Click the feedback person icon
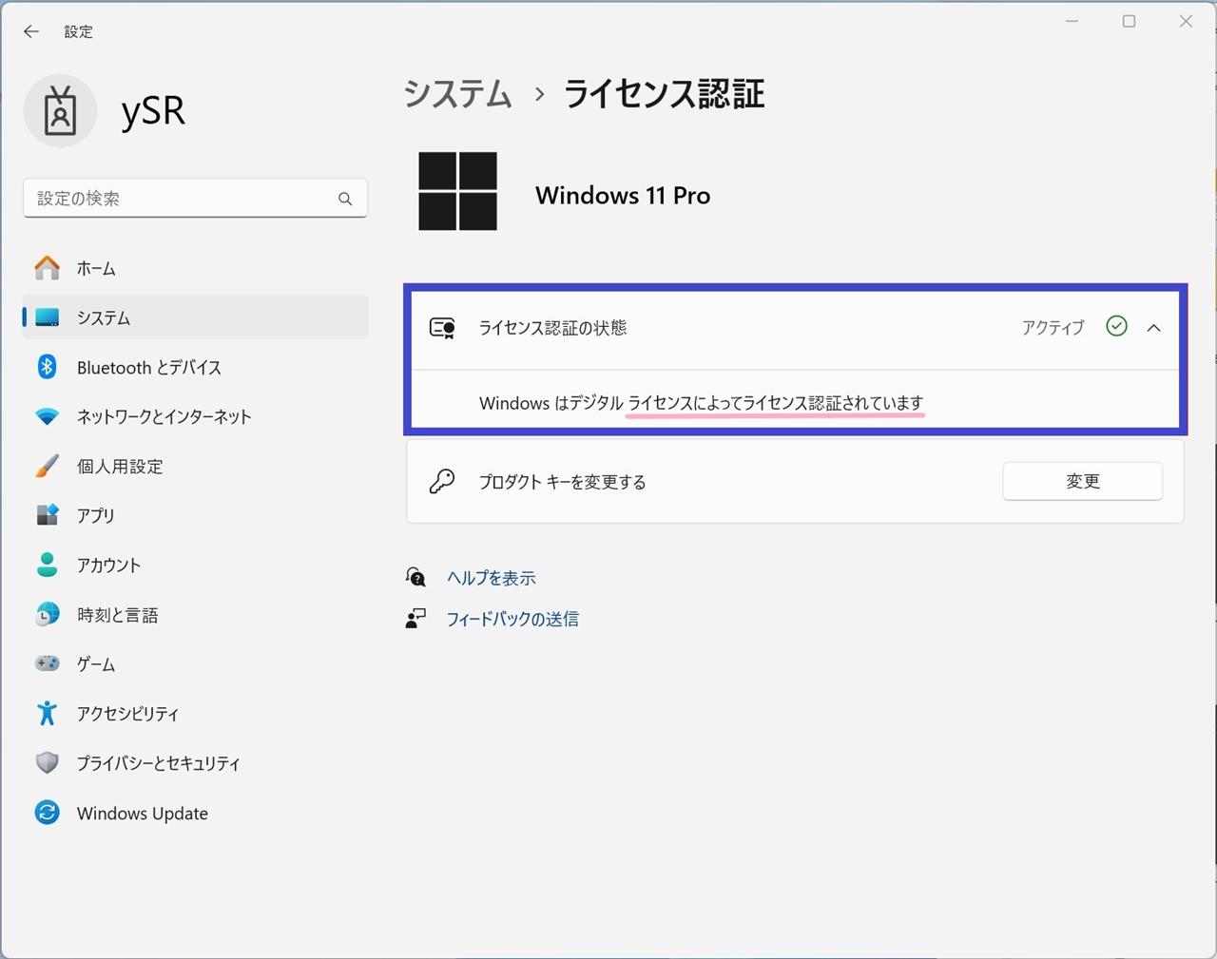Viewport: 1217px width, 959px height. click(x=415, y=619)
